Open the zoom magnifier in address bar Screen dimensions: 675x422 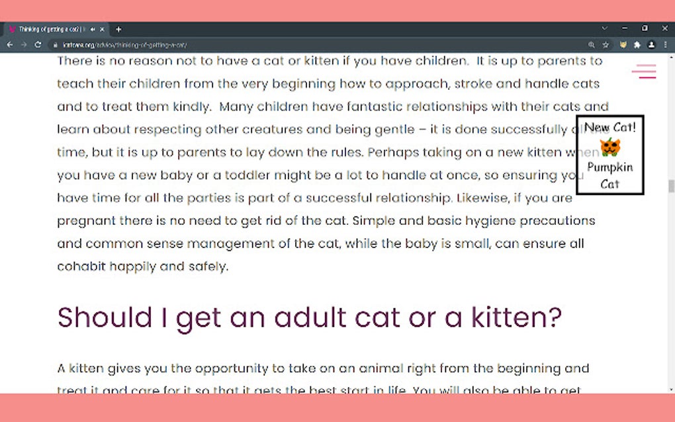pyautogui.click(x=592, y=45)
